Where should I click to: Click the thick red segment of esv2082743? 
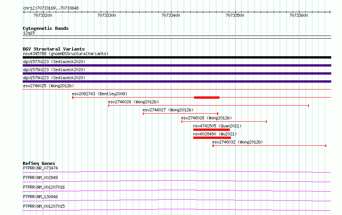tap(207, 98)
